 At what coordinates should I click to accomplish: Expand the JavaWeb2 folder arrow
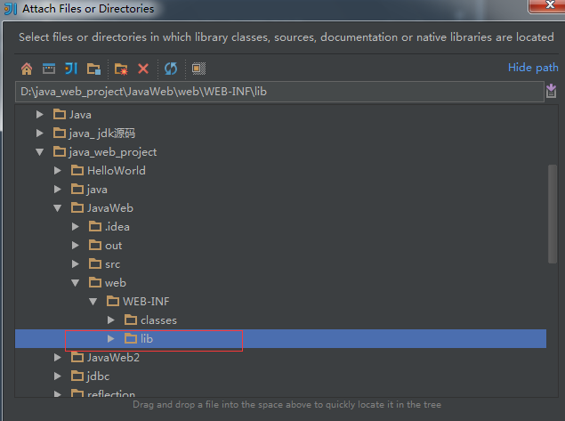58,358
